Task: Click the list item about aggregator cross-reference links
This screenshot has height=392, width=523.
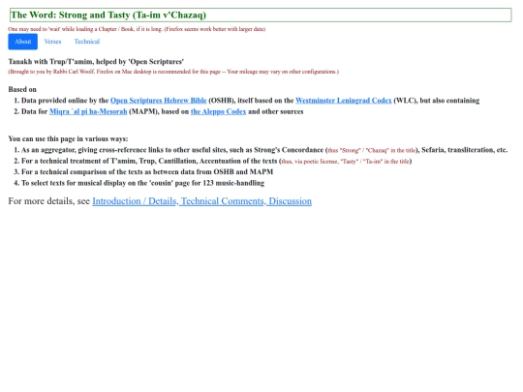Action: (x=264, y=150)
